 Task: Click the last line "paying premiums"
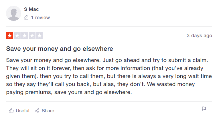69,92
